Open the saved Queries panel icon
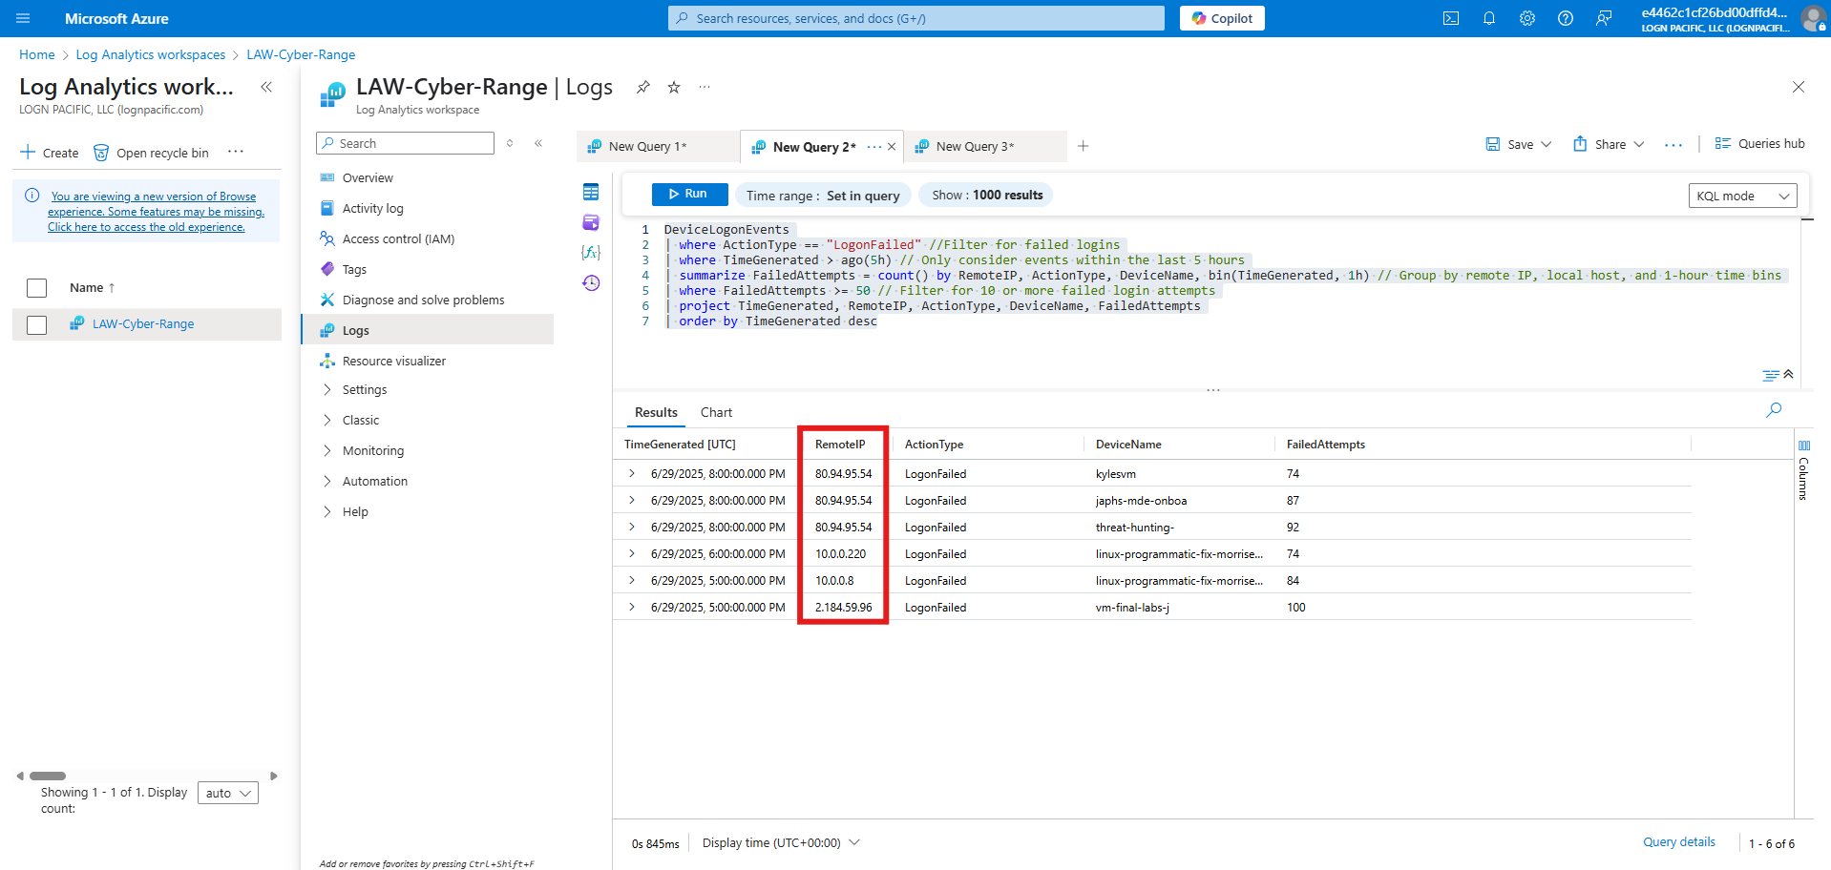This screenshot has width=1831, height=870. point(591,222)
